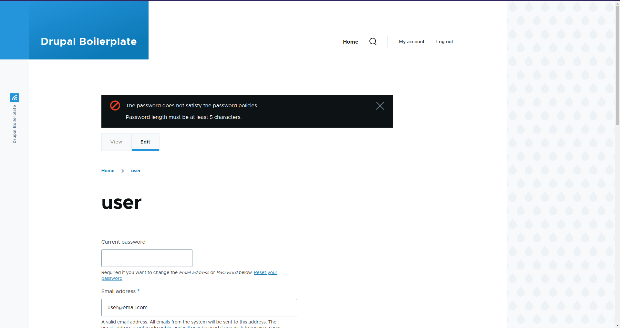The image size is (620, 328).
Task: Open My account
Action: click(x=412, y=42)
